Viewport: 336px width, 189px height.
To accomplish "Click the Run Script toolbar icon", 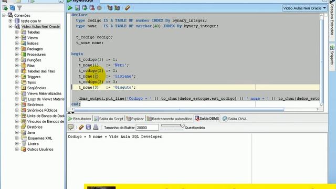I will [x=77, y=8].
